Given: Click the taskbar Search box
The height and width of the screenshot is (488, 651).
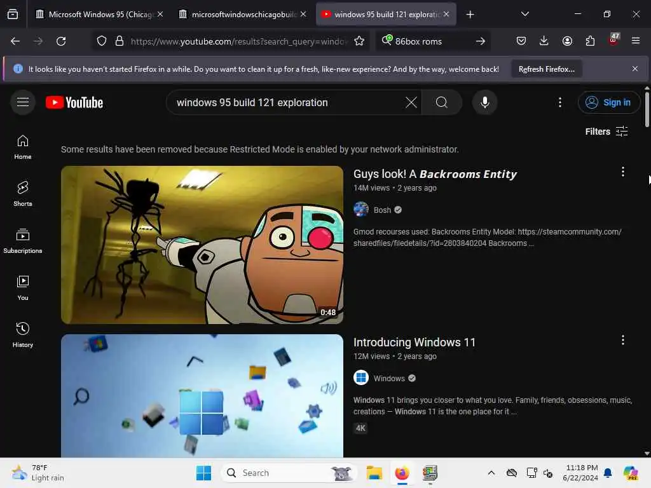Looking at the screenshot, I should click(289, 473).
